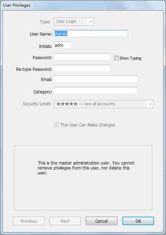Viewport: 166px width, 235px height.
Task: Click the Security Level label
Action: (37, 104)
